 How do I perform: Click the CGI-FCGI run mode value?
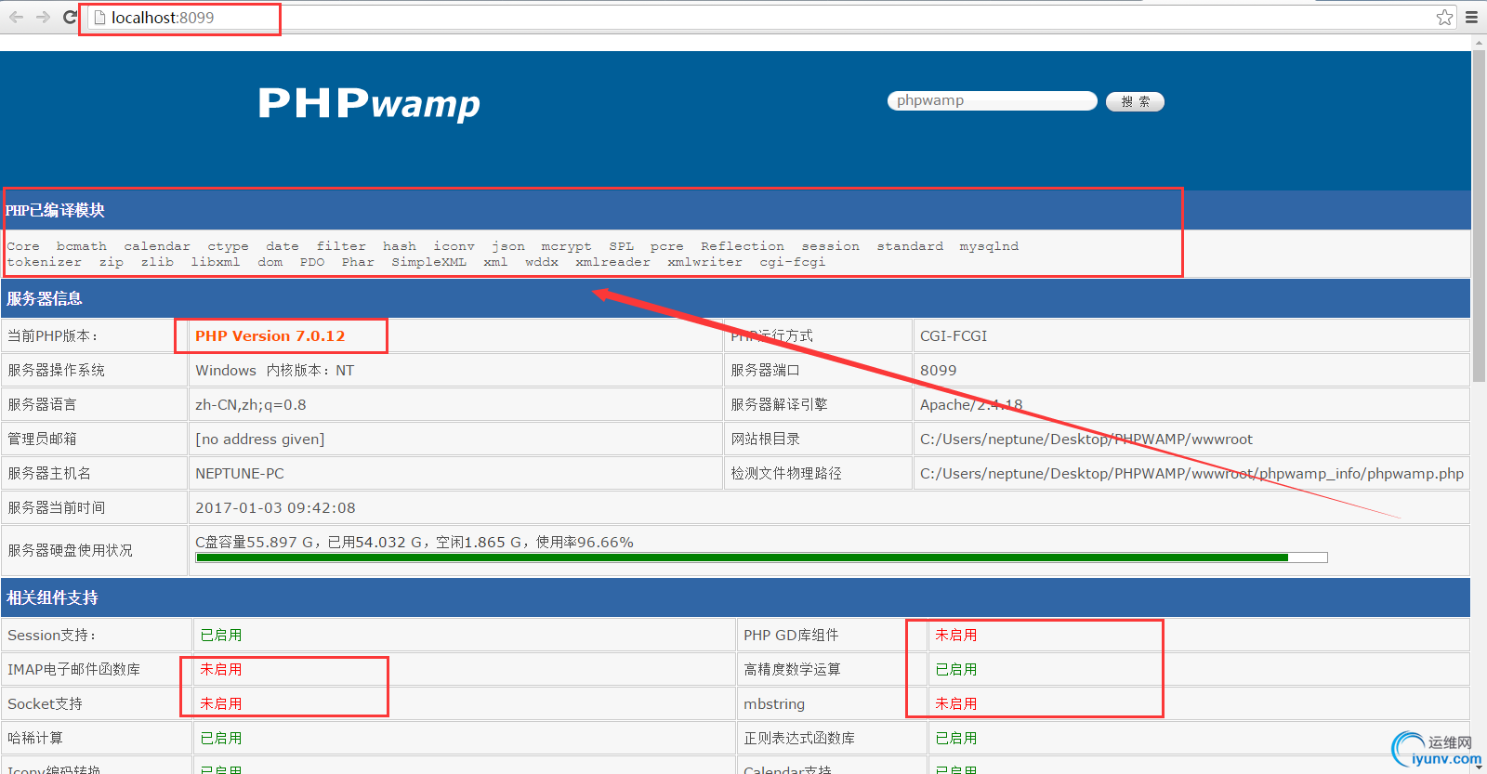tap(954, 335)
